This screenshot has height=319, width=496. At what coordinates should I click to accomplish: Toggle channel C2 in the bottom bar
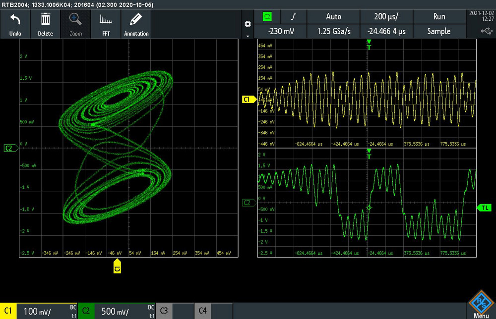(x=86, y=311)
